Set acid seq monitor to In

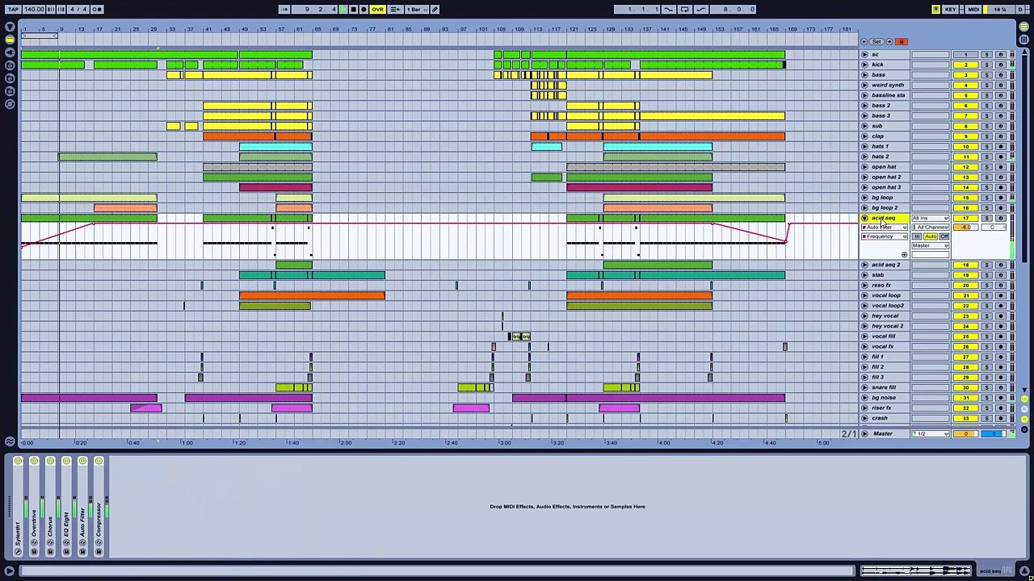coord(917,236)
